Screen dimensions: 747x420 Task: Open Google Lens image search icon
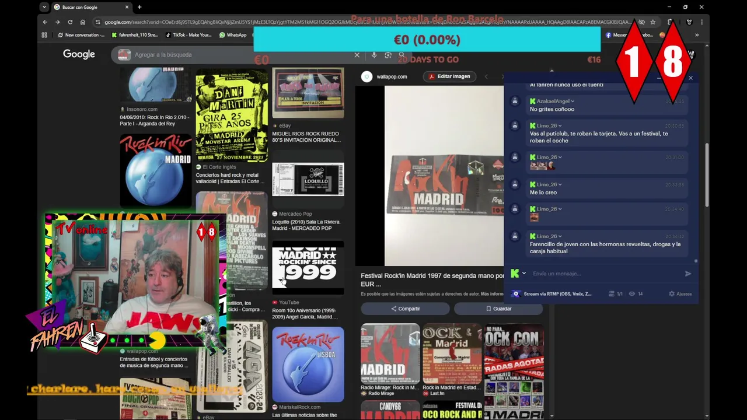tap(388, 55)
